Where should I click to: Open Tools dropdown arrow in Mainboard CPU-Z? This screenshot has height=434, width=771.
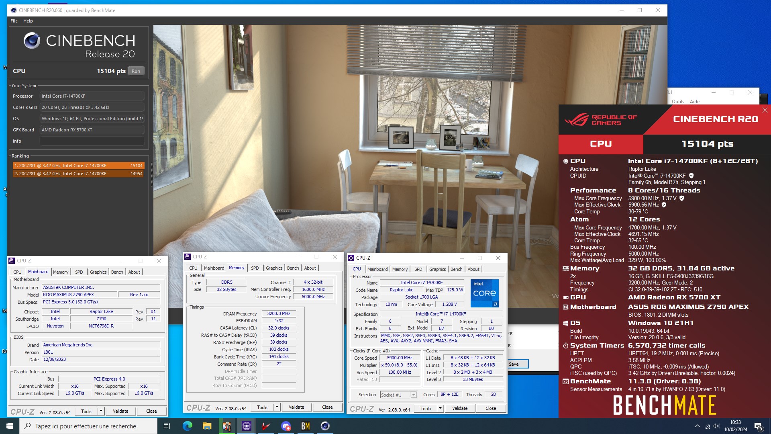101,411
